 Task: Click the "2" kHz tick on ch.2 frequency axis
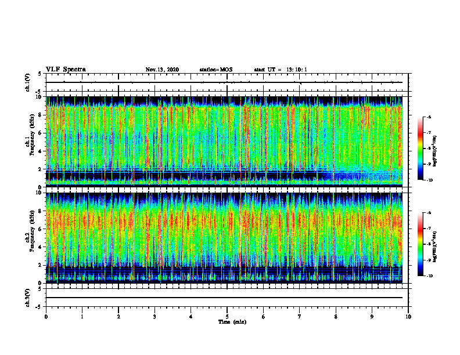pyautogui.click(x=41, y=265)
